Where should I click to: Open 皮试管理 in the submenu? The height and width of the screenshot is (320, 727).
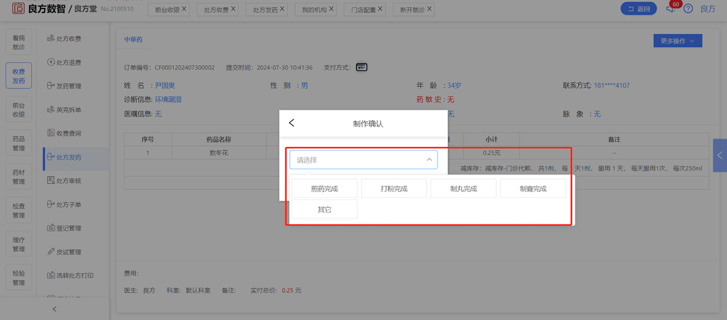click(69, 252)
